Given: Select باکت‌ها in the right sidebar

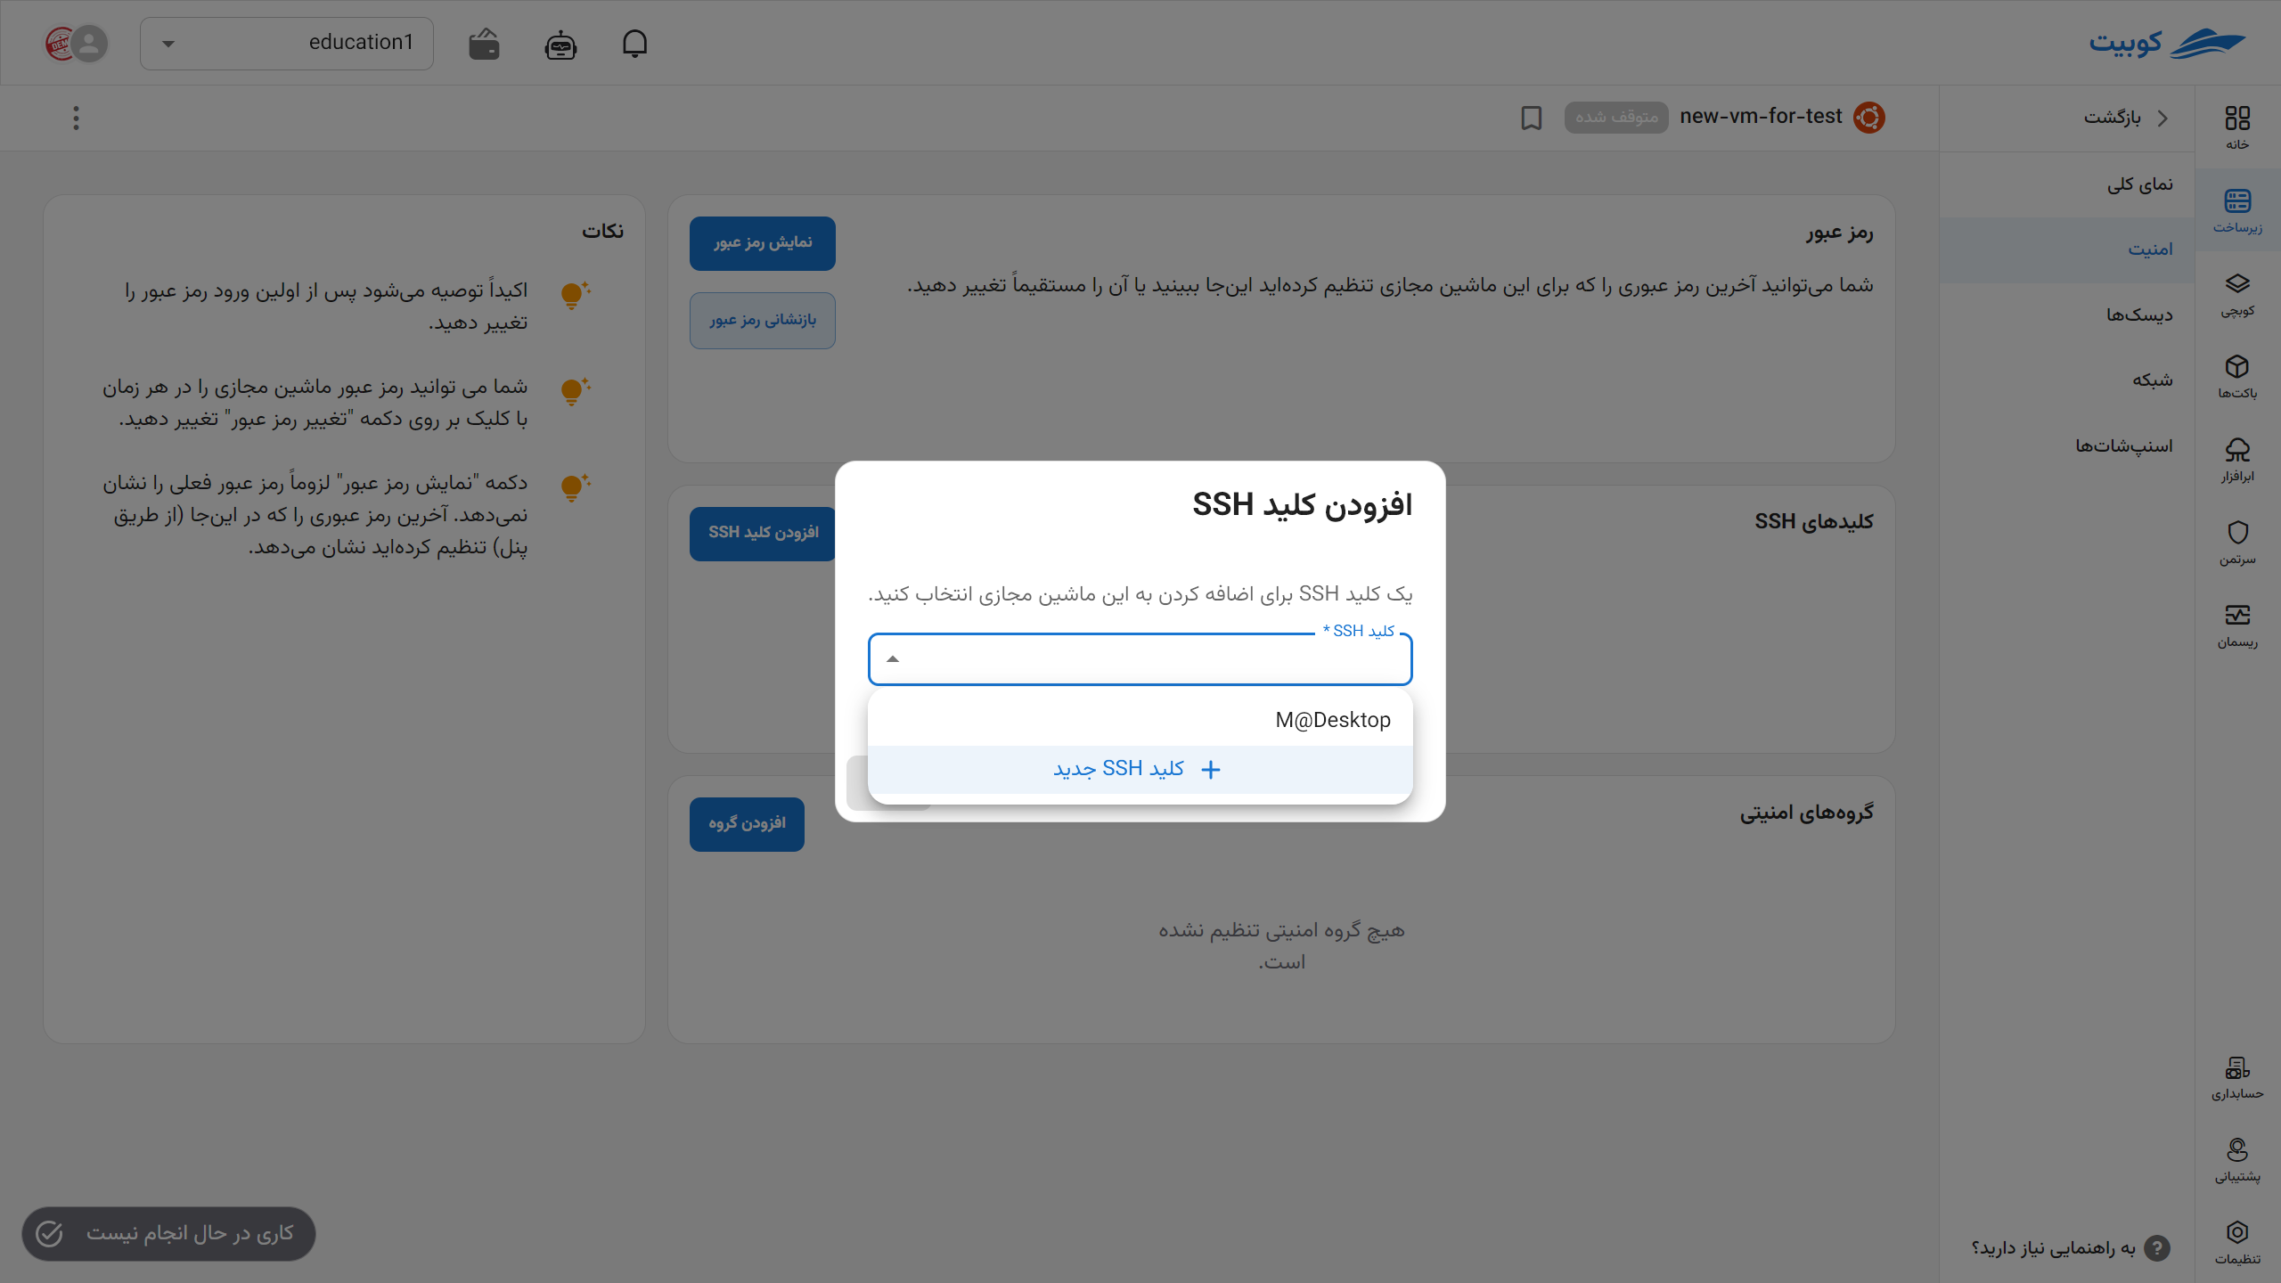Looking at the screenshot, I should click(2238, 376).
